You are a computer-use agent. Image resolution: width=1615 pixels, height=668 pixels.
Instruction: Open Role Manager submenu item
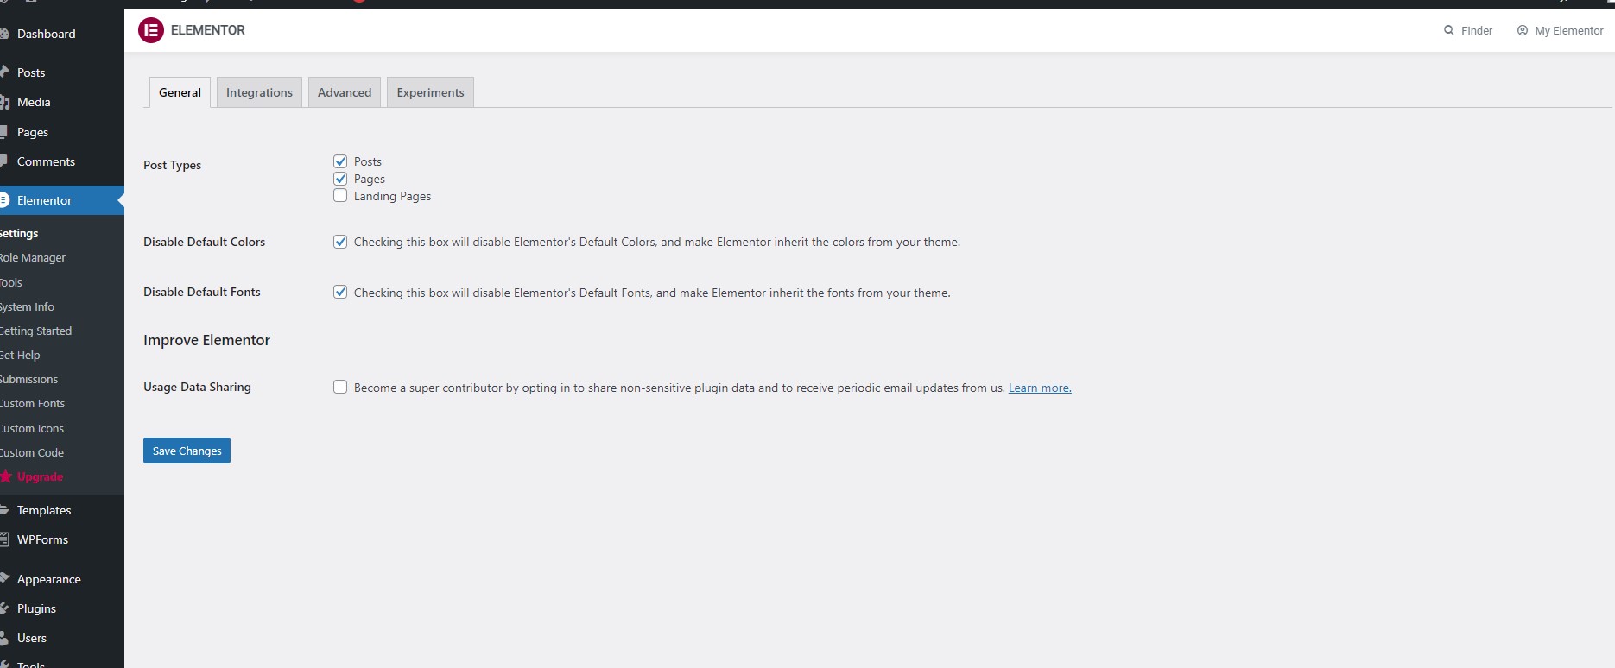[x=33, y=257]
